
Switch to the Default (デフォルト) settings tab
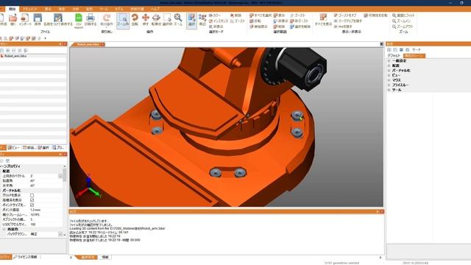pyautogui.click(x=394, y=56)
